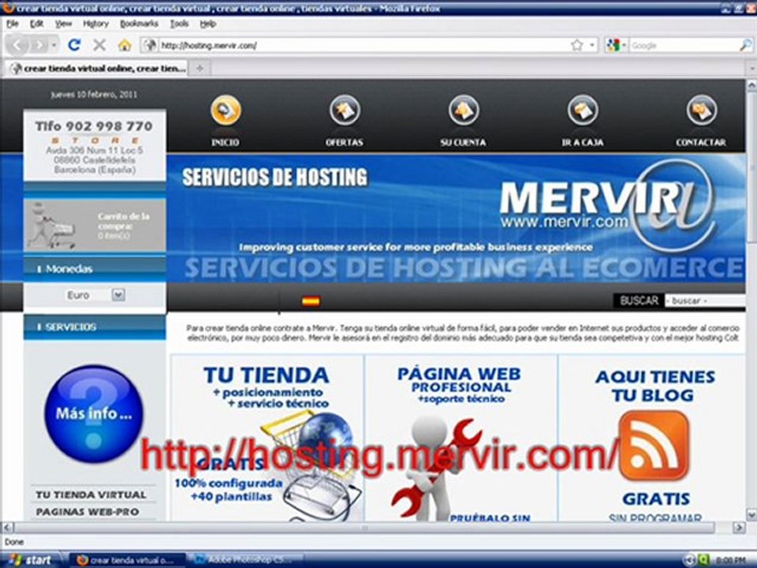Click the BUSCAR button
Screen dimensions: 757x568
[x=639, y=301]
